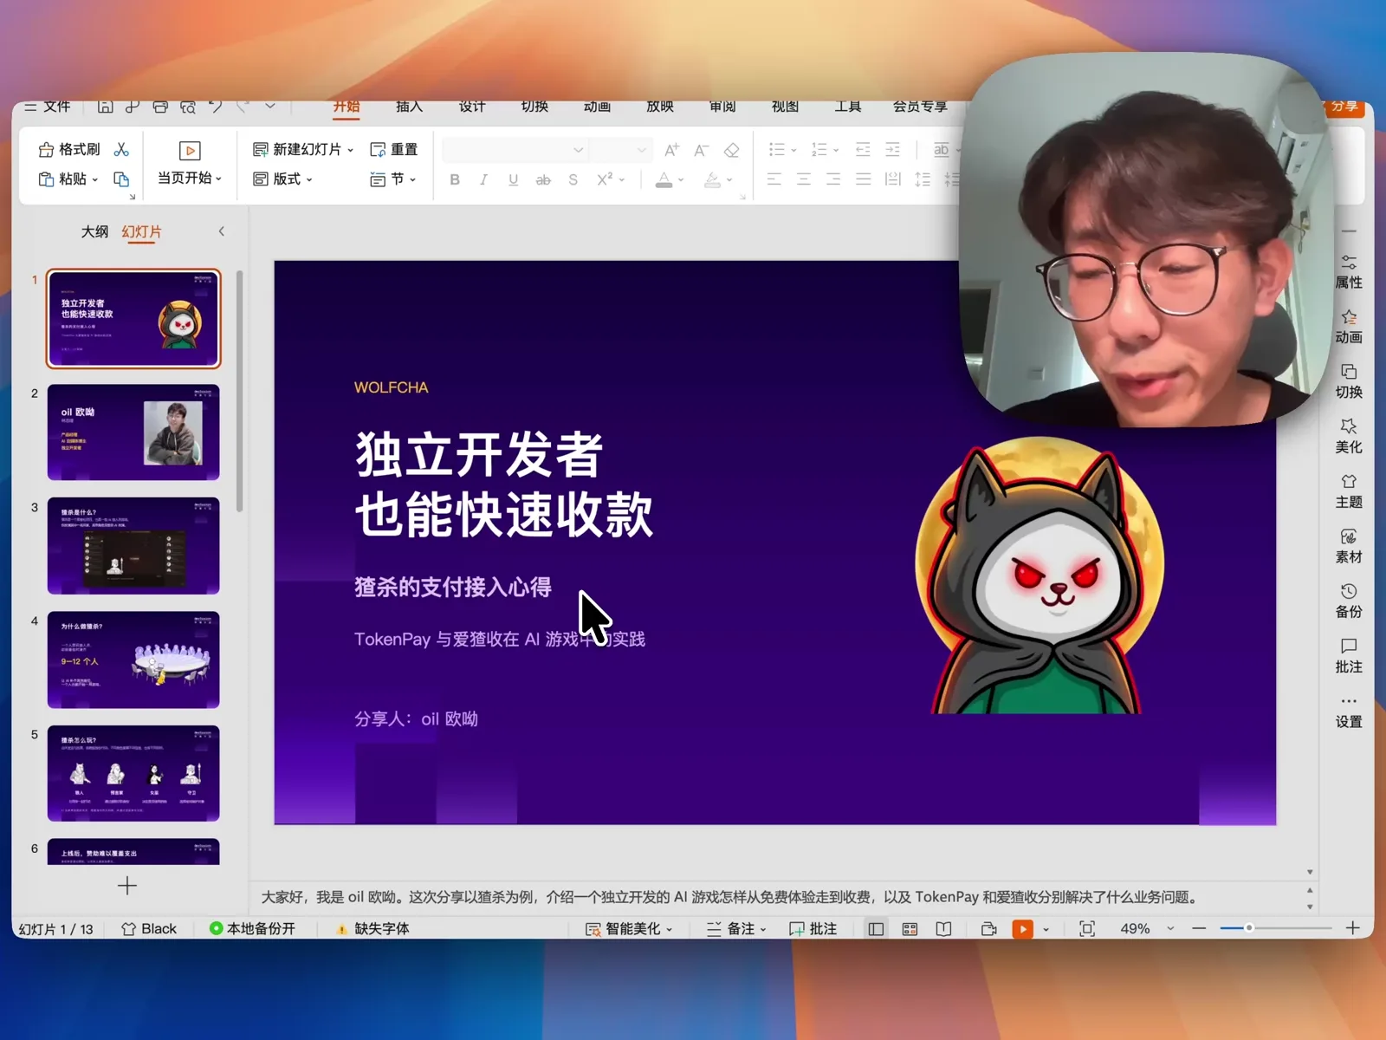Viewport: 1386px width, 1040px height.
Task: Expand the 智能美化 dropdown in status bar
Action: [669, 929]
